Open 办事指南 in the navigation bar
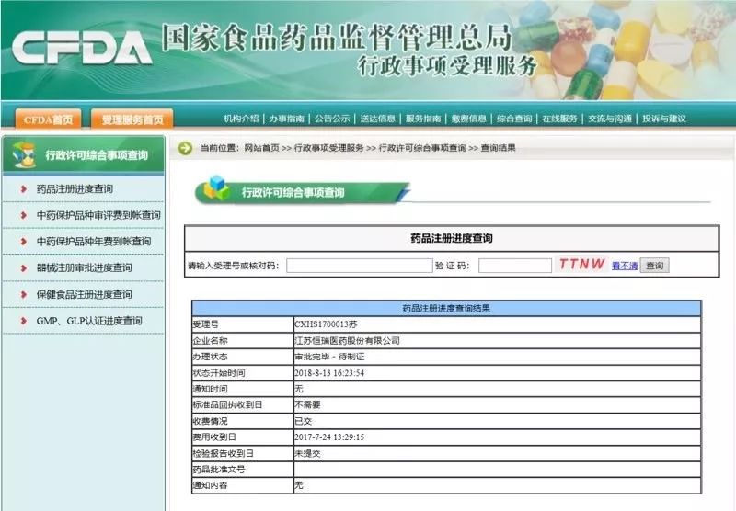736x511 pixels. coord(286,119)
